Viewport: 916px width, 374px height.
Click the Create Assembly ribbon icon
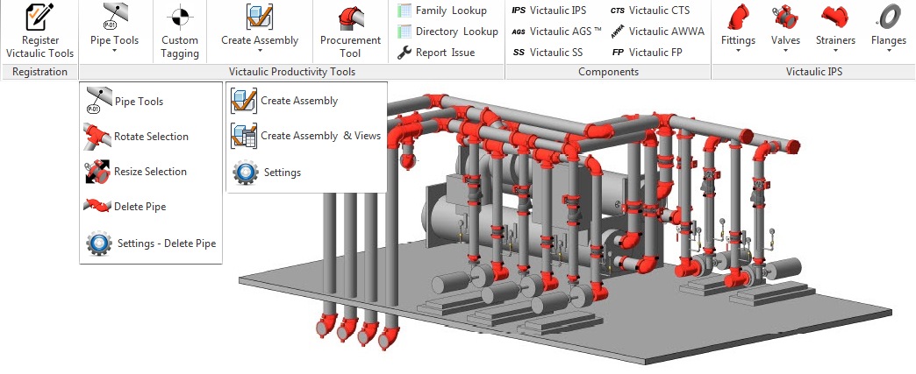260,17
